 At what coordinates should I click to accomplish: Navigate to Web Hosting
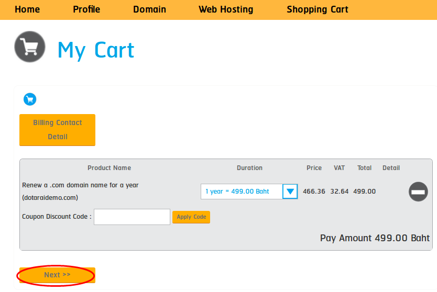226,9
